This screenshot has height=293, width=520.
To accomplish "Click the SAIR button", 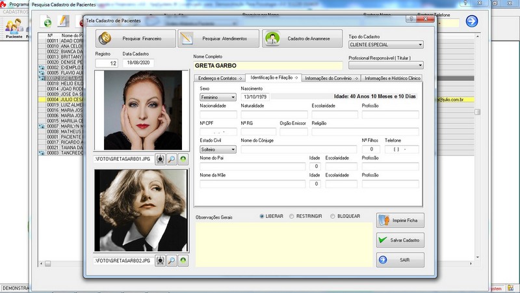I will tap(400, 260).
